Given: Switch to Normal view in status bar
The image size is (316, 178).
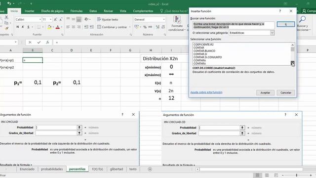Looking at the screenshot, I should click(258, 175).
